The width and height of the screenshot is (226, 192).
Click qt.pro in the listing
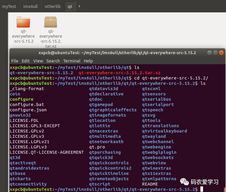tap(97, 147)
